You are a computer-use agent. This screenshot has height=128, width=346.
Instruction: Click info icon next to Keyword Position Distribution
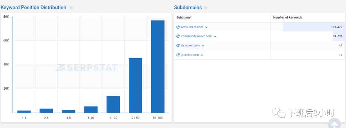click(71, 8)
